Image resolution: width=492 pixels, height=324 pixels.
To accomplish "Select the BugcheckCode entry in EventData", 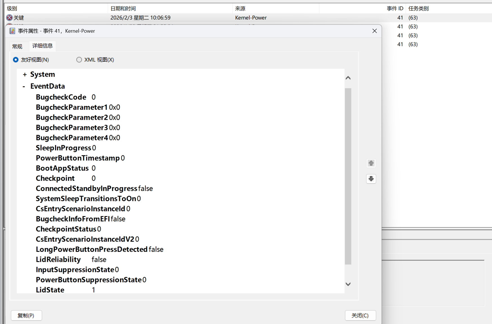I will coord(66,97).
